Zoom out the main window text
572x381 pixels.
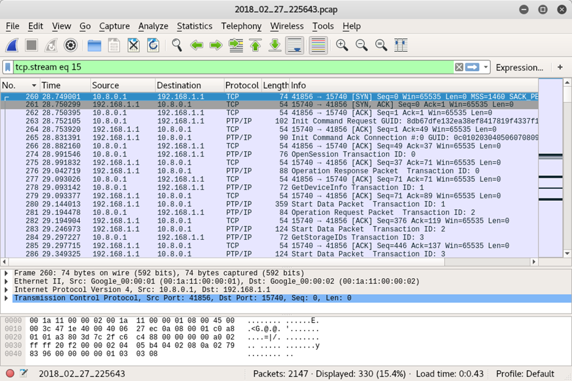361,46
